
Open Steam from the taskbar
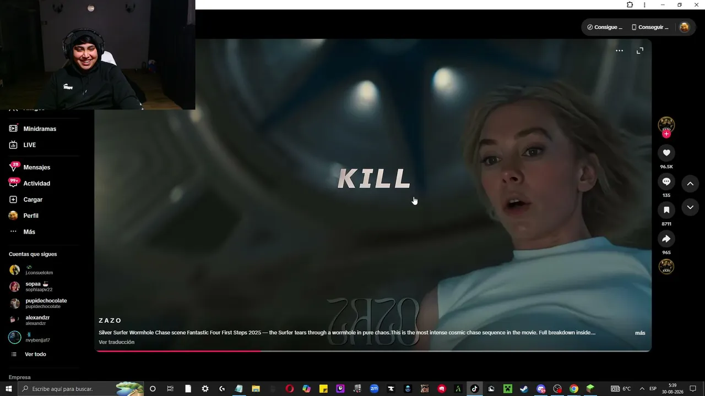click(x=524, y=389)
